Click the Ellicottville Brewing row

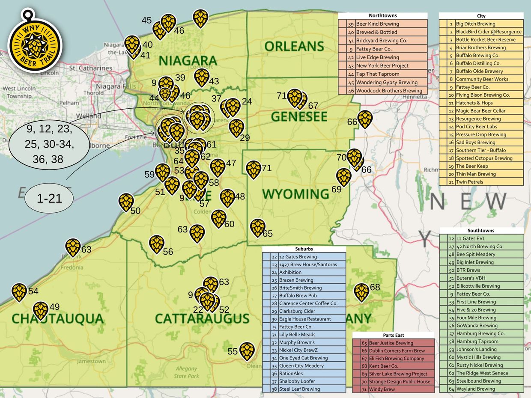click(x=481, y=286)
